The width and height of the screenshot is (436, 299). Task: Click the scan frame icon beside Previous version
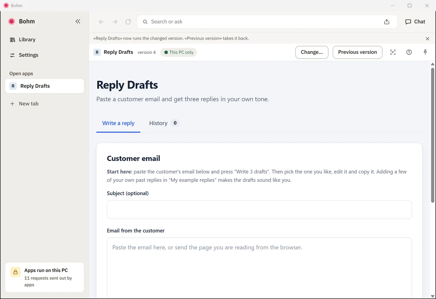tap(393, 52)
